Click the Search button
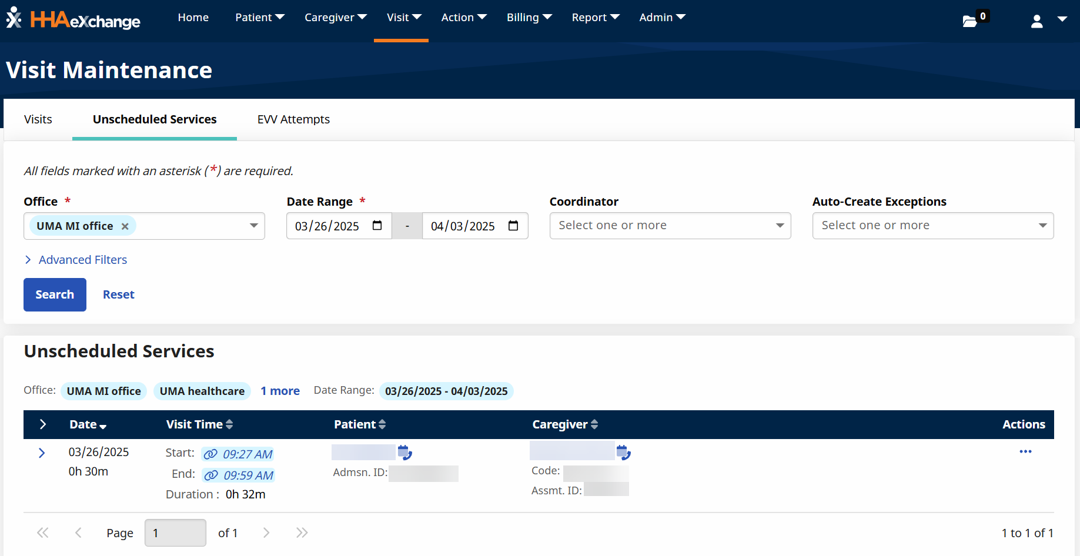This screenshot has height=556, width=1080. [55, 294]
